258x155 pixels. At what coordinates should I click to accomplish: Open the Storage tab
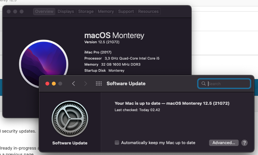pos(86,12)
